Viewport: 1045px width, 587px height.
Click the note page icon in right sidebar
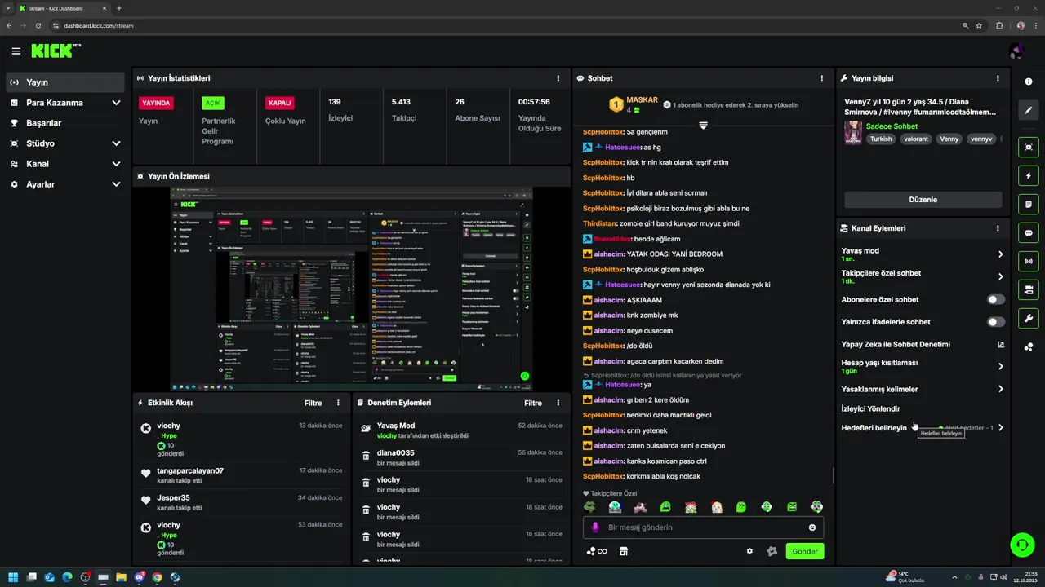(1029, 204)
